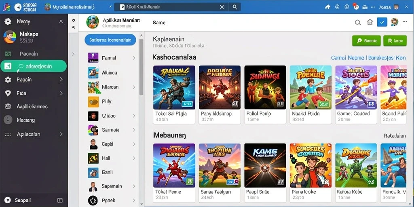Expand the Papain sidebar item
Screen dimensions: 414x207
coord(61,80)
